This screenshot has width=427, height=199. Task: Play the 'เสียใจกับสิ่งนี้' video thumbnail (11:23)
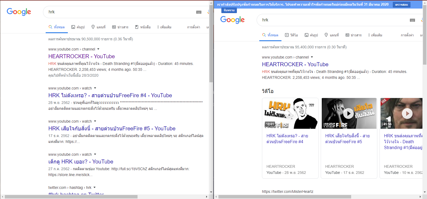[349, 113]
